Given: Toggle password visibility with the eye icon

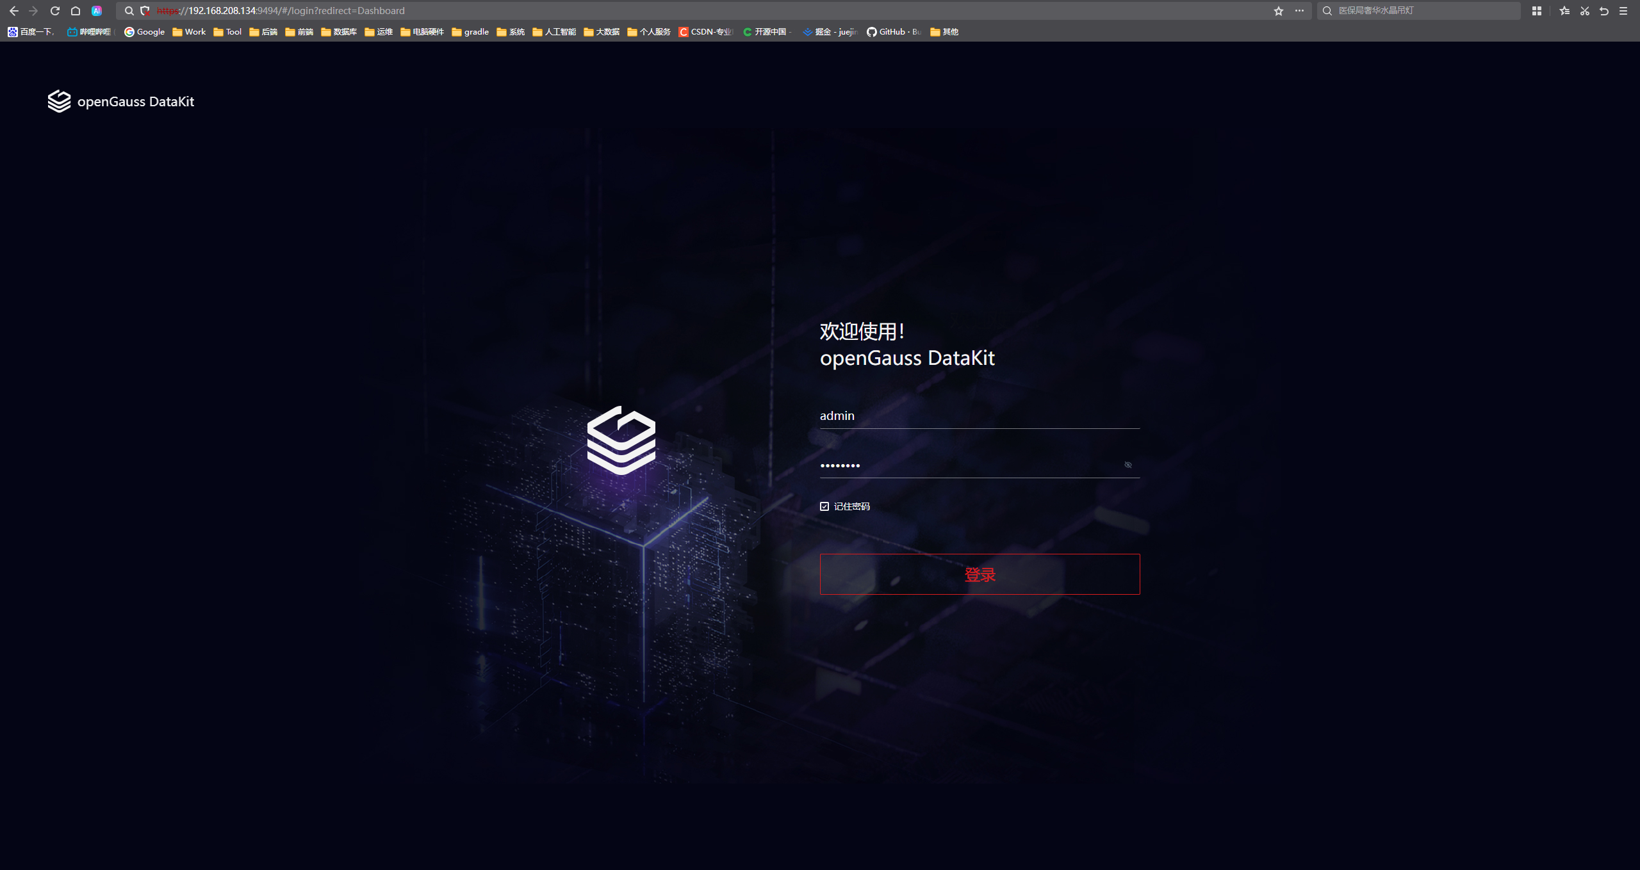Looking at the screenshot, I should coord(1127,465).
